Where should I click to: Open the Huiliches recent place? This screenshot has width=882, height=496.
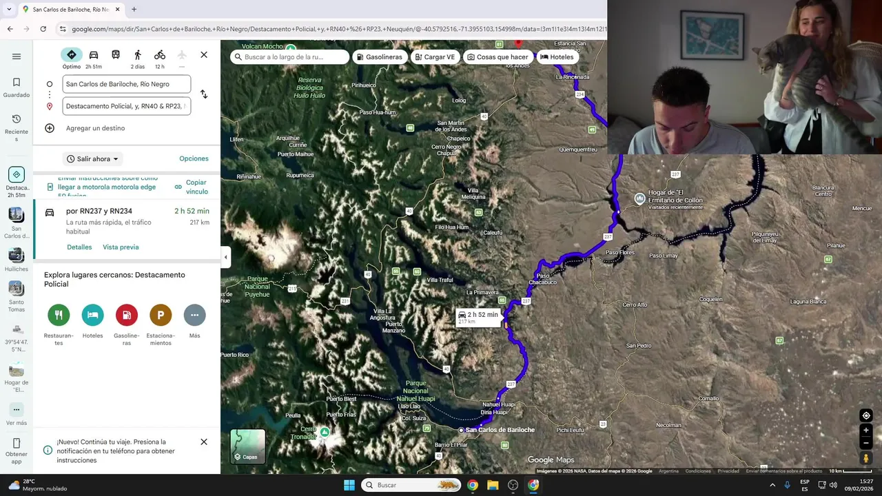(x=17, y=260)
